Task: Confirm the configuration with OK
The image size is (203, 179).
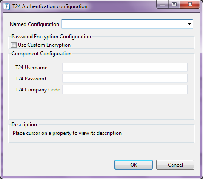Action: (134, 165)
